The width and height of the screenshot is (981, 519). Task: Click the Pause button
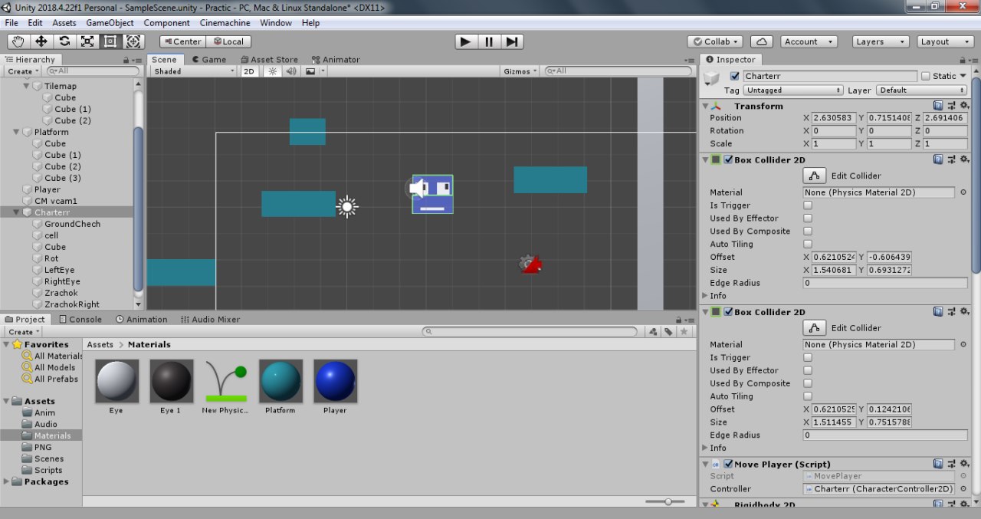[489, 41]
